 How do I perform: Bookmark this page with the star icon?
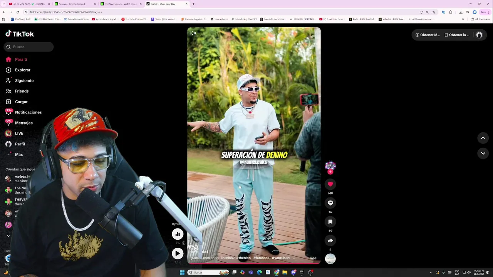(434, 12)
